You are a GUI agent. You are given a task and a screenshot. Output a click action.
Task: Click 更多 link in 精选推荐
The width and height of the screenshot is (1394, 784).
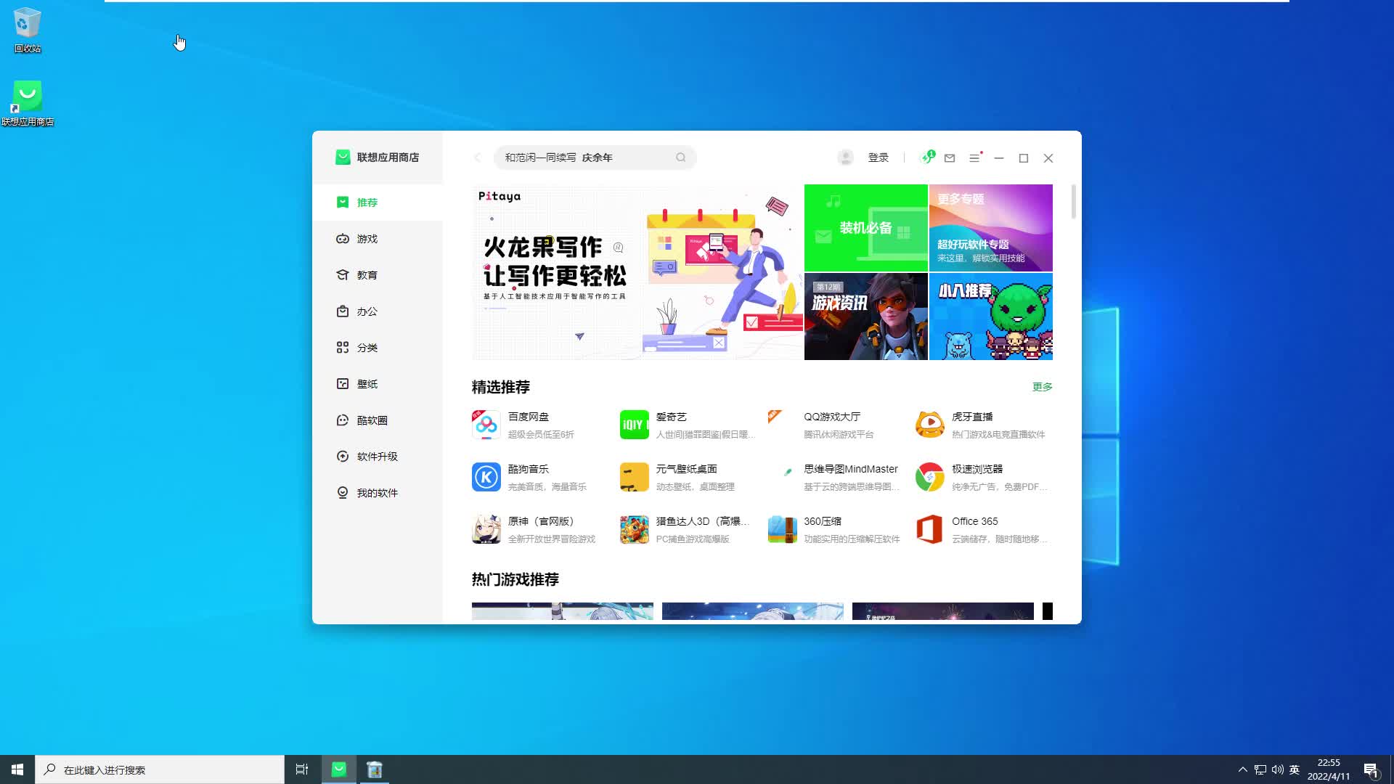pyautogui.click(x=1043, y=387)
